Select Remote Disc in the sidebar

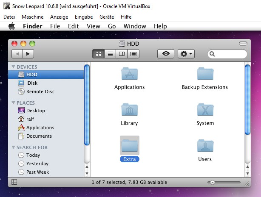click(x=46, y=92)
